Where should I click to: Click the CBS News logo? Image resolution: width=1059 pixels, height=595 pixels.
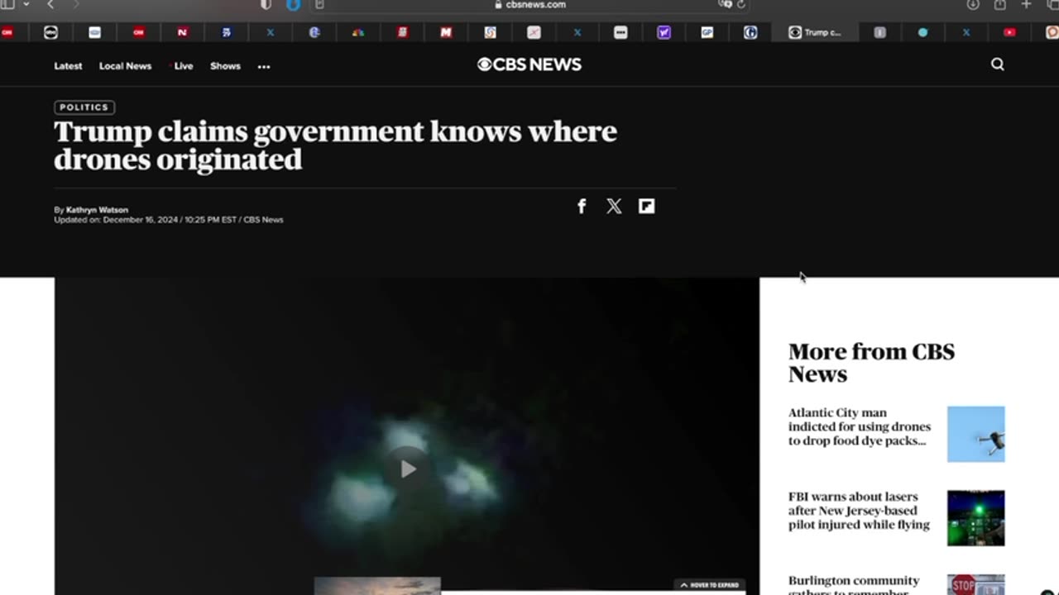[529, 64]
